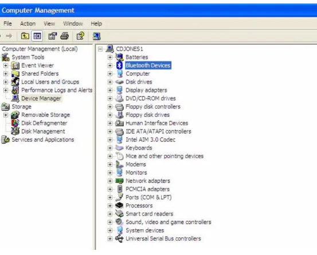Click the Scan for hardware changes icon
The width and height of the screenshot is (317, 255).
[97, 36]
